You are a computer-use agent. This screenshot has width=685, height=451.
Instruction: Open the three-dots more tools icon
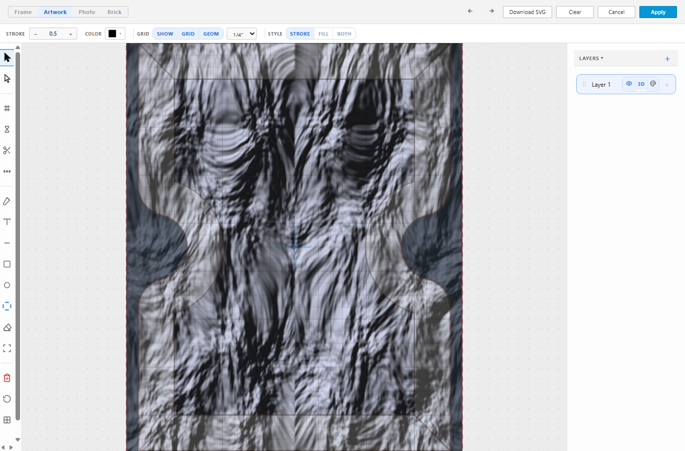click(x=7, y=171)
